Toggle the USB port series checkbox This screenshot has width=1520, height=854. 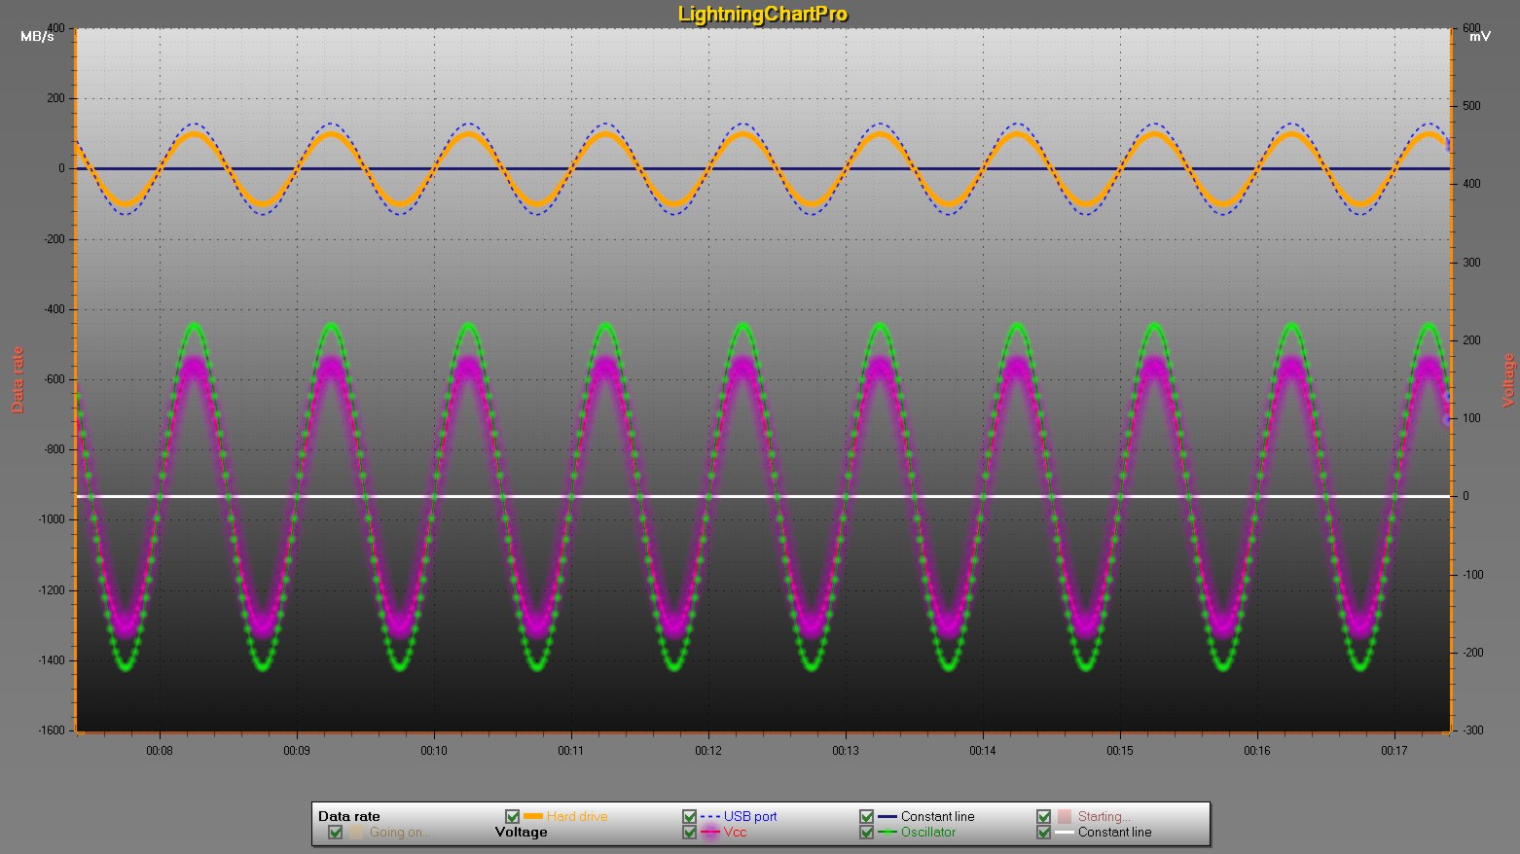(x=689, y=816)
